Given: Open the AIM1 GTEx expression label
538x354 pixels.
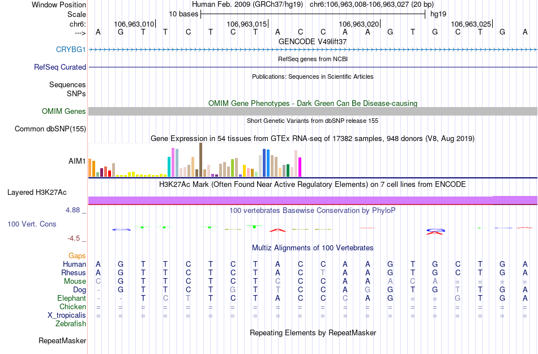Looking at the screenshot, I should point(77,161).
